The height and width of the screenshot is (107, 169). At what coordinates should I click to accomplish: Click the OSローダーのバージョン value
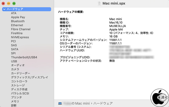[x=115, y=44]
